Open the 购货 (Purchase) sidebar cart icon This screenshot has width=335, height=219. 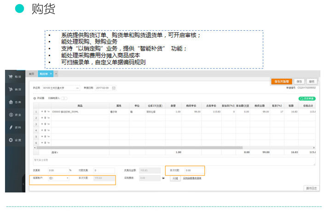pyautogui.click(x=10, y=77)
